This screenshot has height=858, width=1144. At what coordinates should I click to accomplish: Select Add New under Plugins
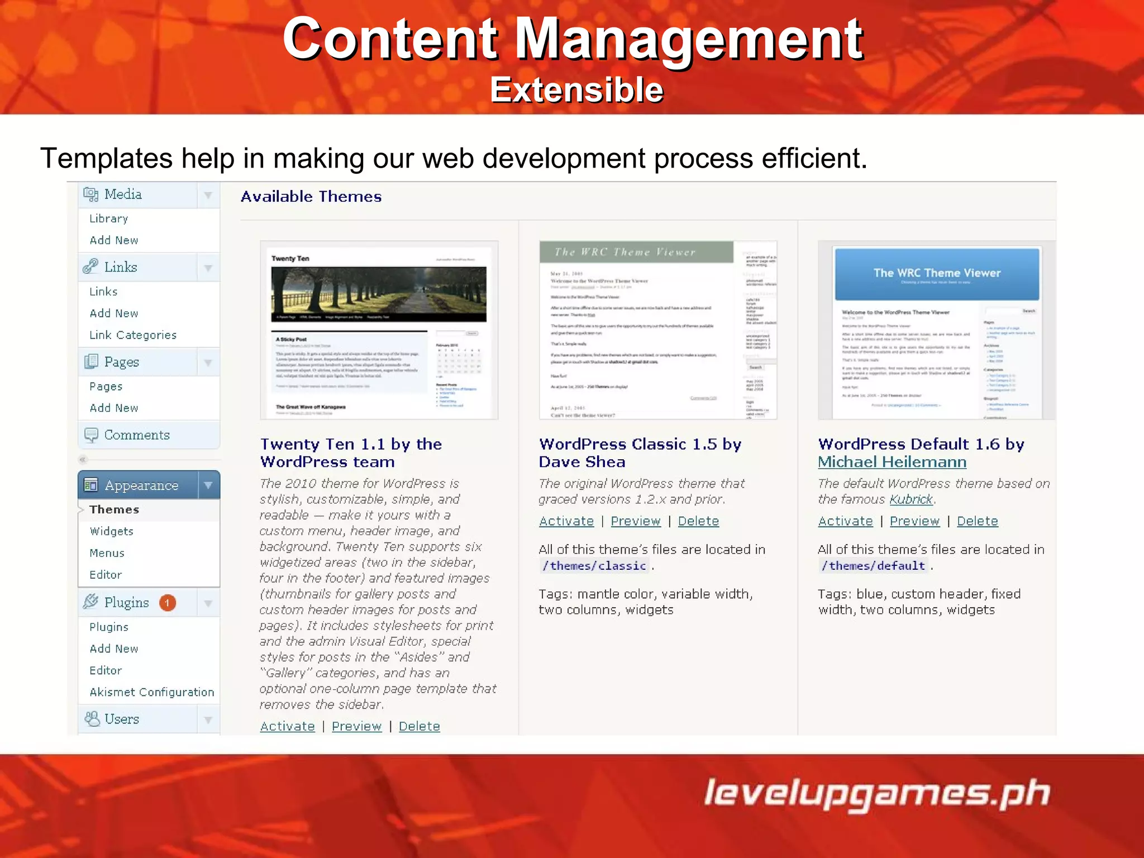click(114, 649)
